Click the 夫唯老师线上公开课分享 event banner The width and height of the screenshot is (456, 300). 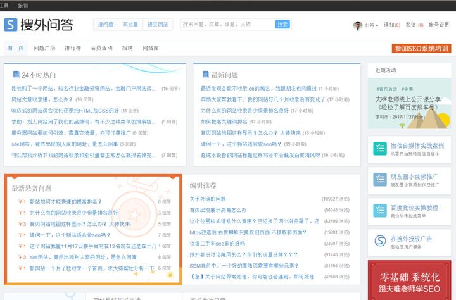(410, 103)
